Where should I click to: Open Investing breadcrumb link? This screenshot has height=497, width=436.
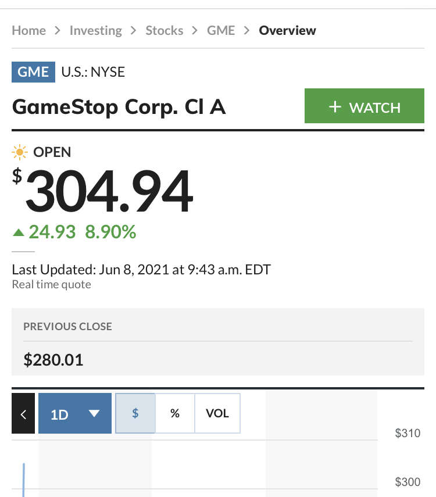tap(96, 31)
